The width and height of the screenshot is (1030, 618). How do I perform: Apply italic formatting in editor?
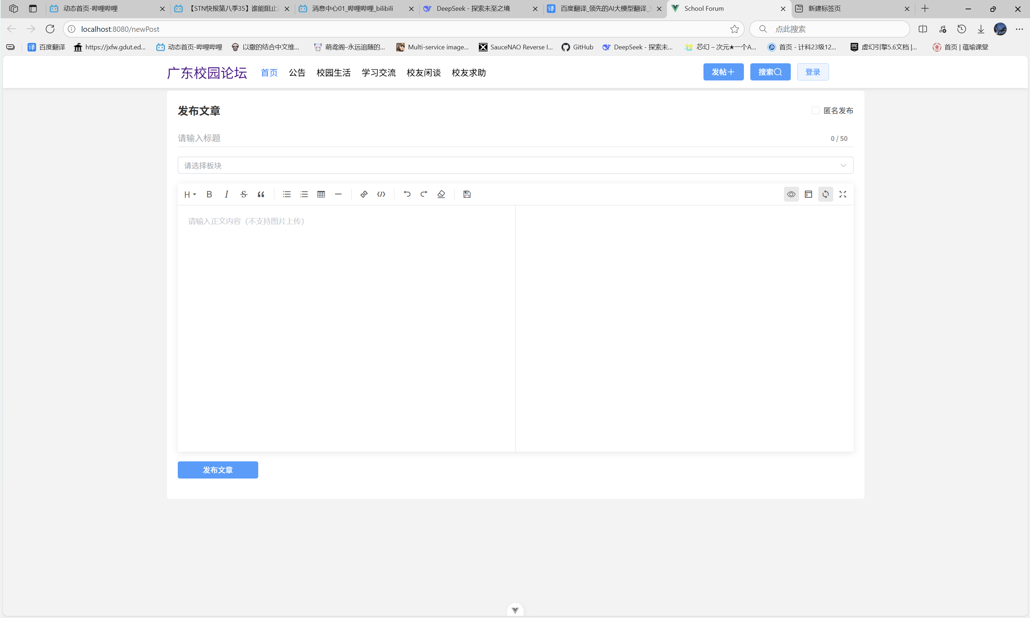pos(226,194)
